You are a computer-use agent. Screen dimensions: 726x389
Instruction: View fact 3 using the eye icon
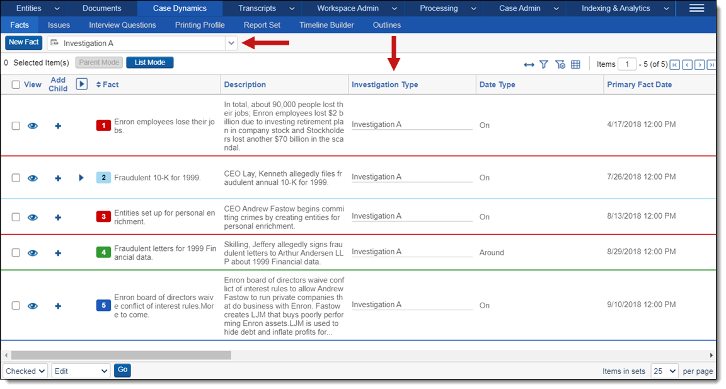pos(33,218)
